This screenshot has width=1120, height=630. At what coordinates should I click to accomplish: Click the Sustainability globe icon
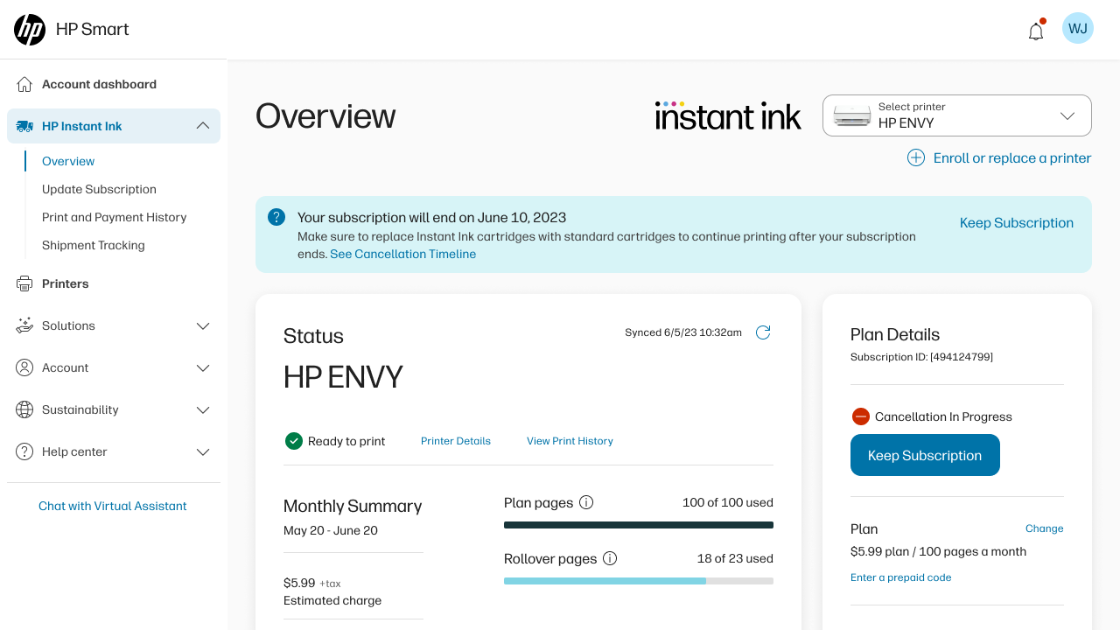tap(24, 409)
